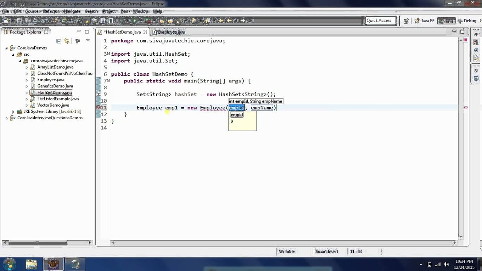
Task: Expand ArrayListDemo.java in tree
Action: (x=27, y=67)
